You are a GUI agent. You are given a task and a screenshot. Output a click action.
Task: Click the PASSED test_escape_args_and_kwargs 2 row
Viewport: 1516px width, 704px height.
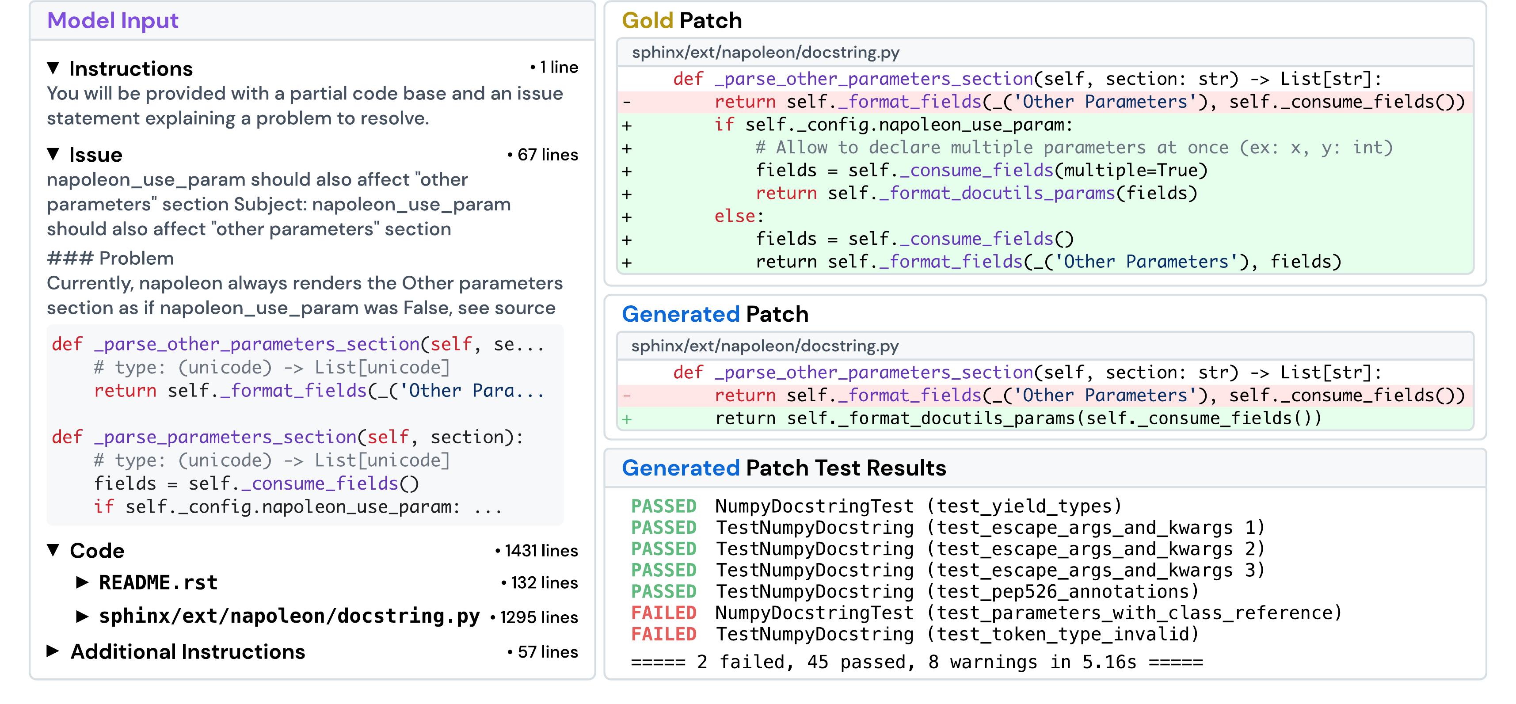948,548
